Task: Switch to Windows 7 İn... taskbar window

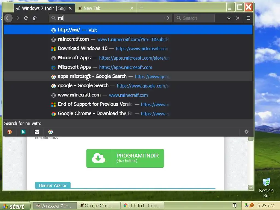Action: pyautogui.click(x=55, y=206)
